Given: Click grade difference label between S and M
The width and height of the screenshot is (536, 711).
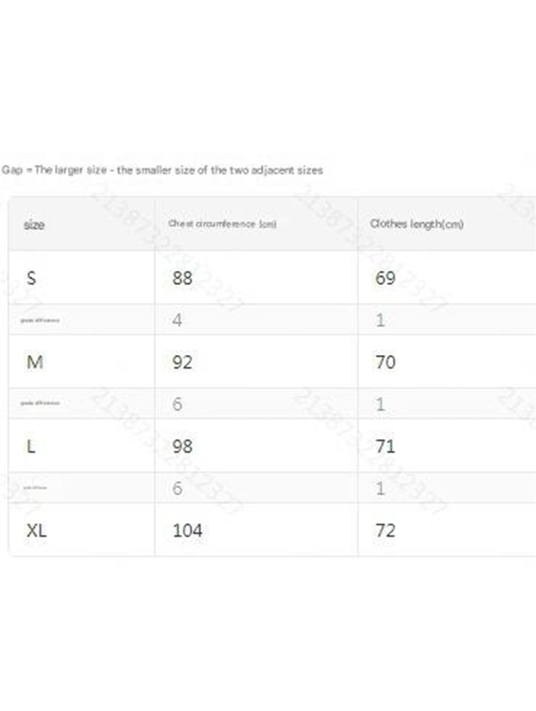Looking at the screenshot, I should 40,320.
